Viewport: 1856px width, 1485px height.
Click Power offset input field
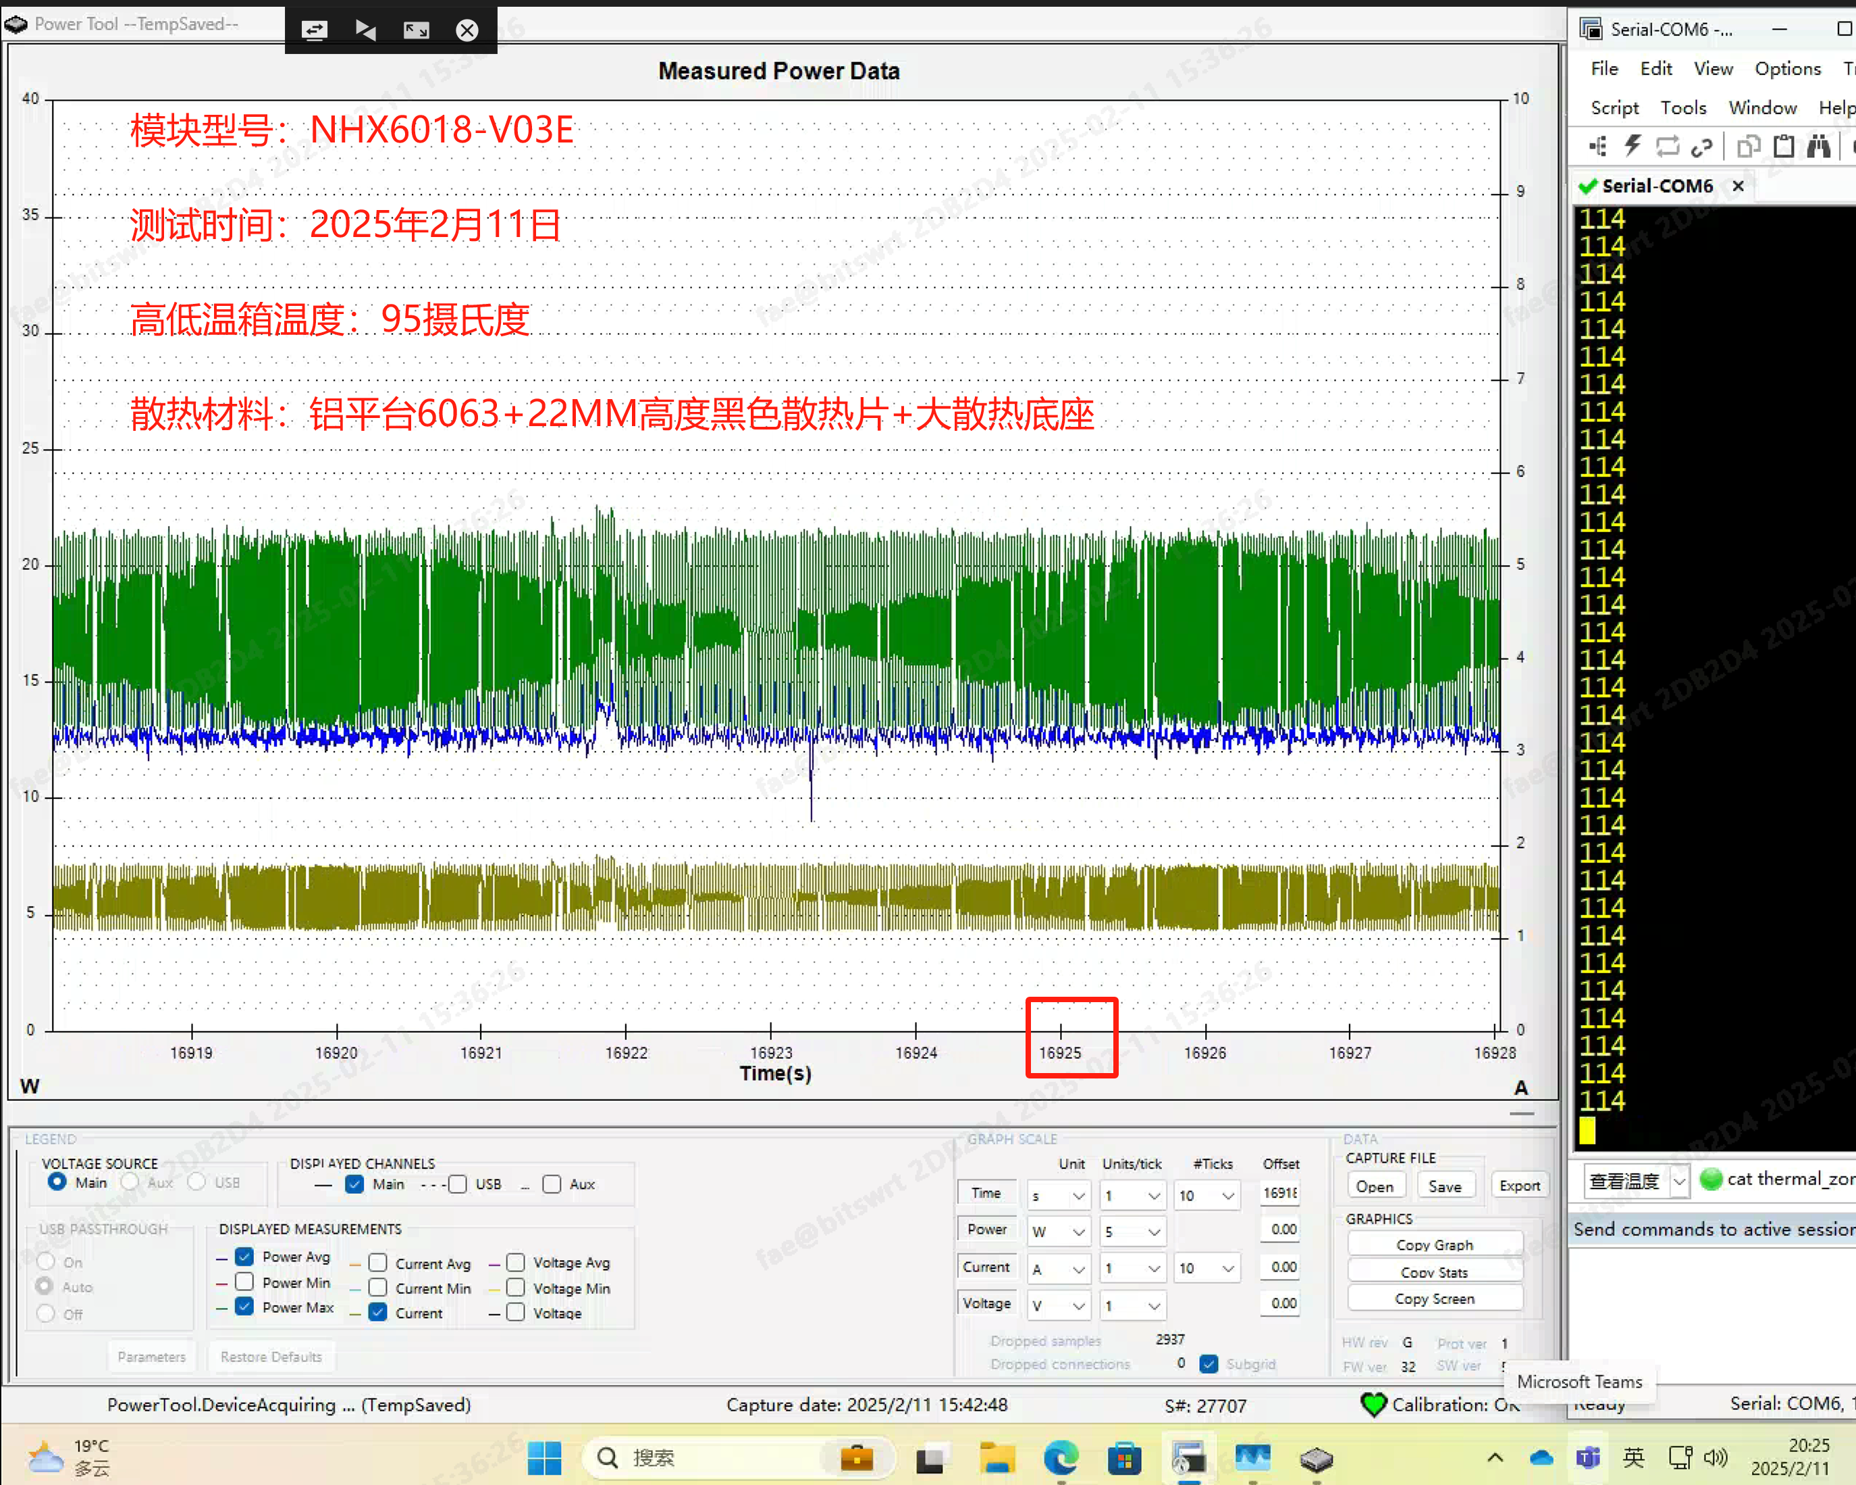coord(1280,1229)
